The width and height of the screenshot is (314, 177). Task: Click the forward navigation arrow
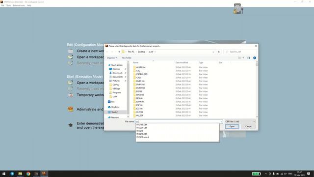(112, 52)
